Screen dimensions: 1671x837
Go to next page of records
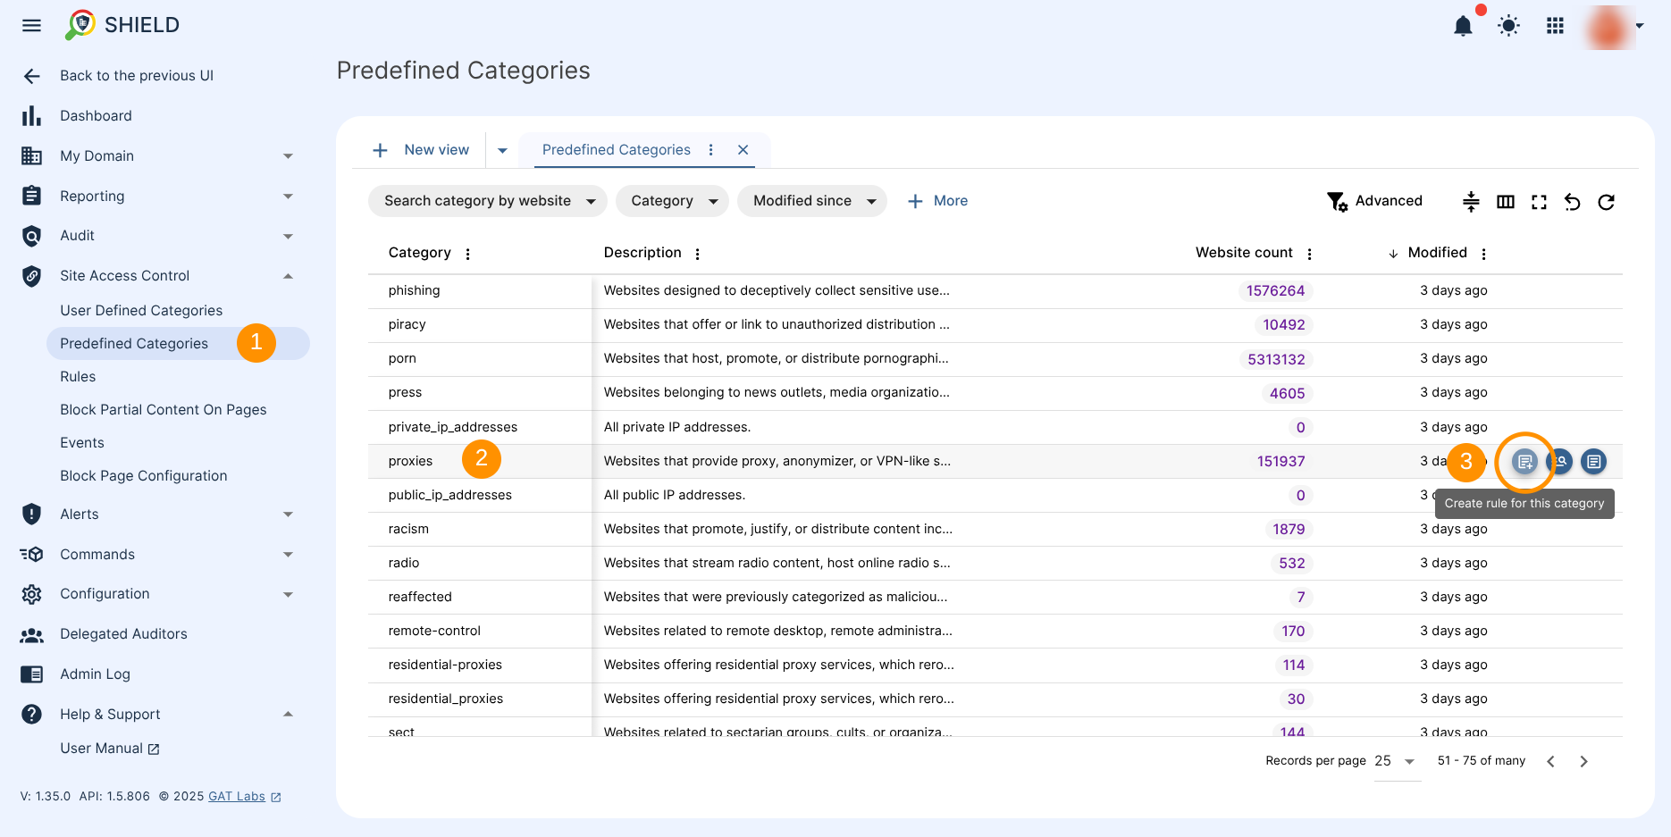coord(1583,761)
